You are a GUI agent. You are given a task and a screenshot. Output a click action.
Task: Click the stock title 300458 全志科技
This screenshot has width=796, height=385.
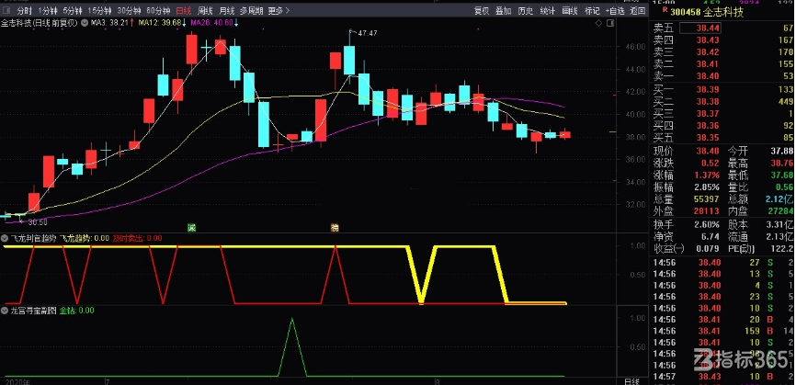[x=707, y=12]
